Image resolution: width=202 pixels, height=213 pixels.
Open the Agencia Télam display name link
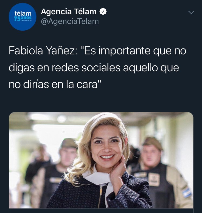click(x=69, y=12)
